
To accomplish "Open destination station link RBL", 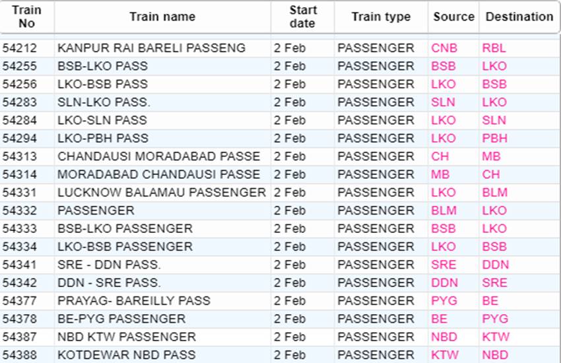I will (x=494, y=48).
